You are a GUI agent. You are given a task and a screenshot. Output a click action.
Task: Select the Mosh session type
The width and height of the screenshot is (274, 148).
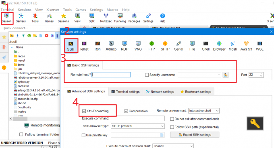tap(233, 46)
